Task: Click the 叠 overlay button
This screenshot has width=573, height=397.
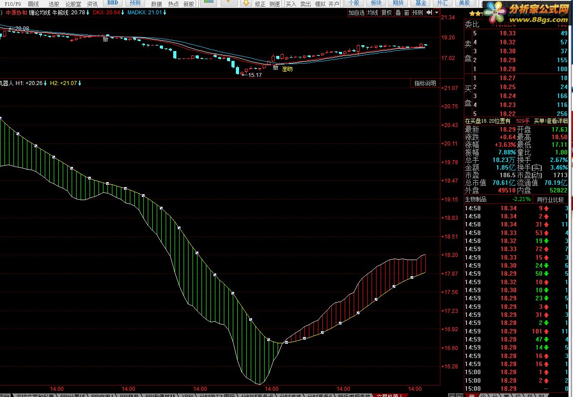Action: (398, 13)
